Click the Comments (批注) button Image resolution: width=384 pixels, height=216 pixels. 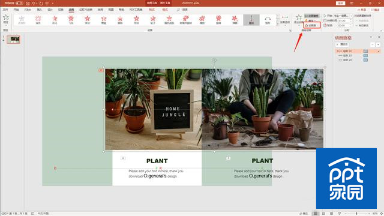coord(375,10)
